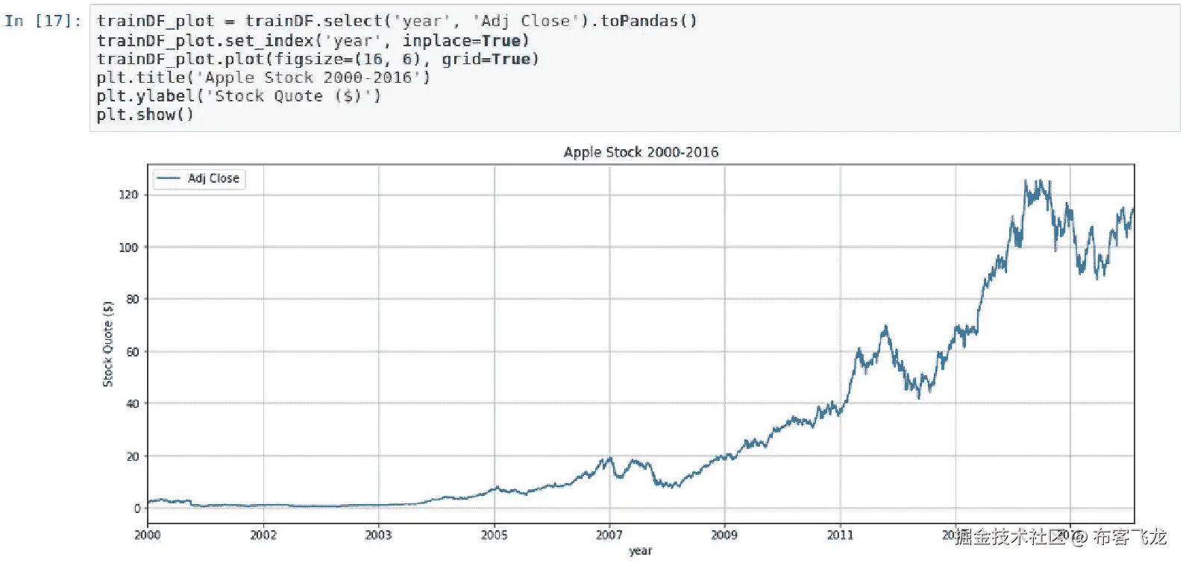The height and width of the screenshot is (563, 1183).
Task: Click the year x-axis label
Action: click(x=641, y=550)
